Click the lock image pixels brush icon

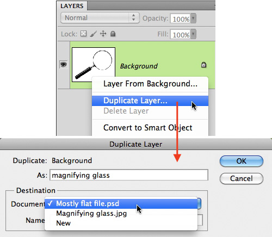click(x=94, y=34)
